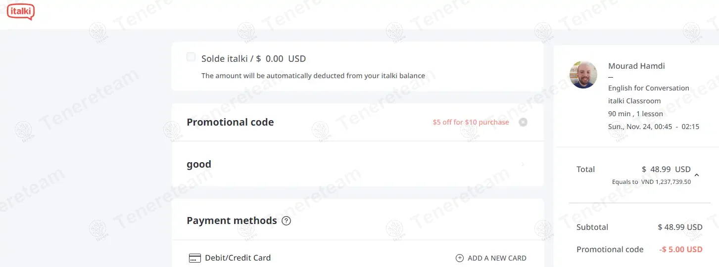Click Mourad Hamdi's profile photo
The width and height of the screenshot is (719, 267).
[x=583, y=75]
